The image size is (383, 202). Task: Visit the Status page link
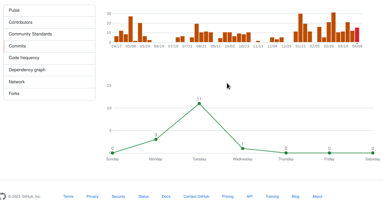click(x=144, y=197)
